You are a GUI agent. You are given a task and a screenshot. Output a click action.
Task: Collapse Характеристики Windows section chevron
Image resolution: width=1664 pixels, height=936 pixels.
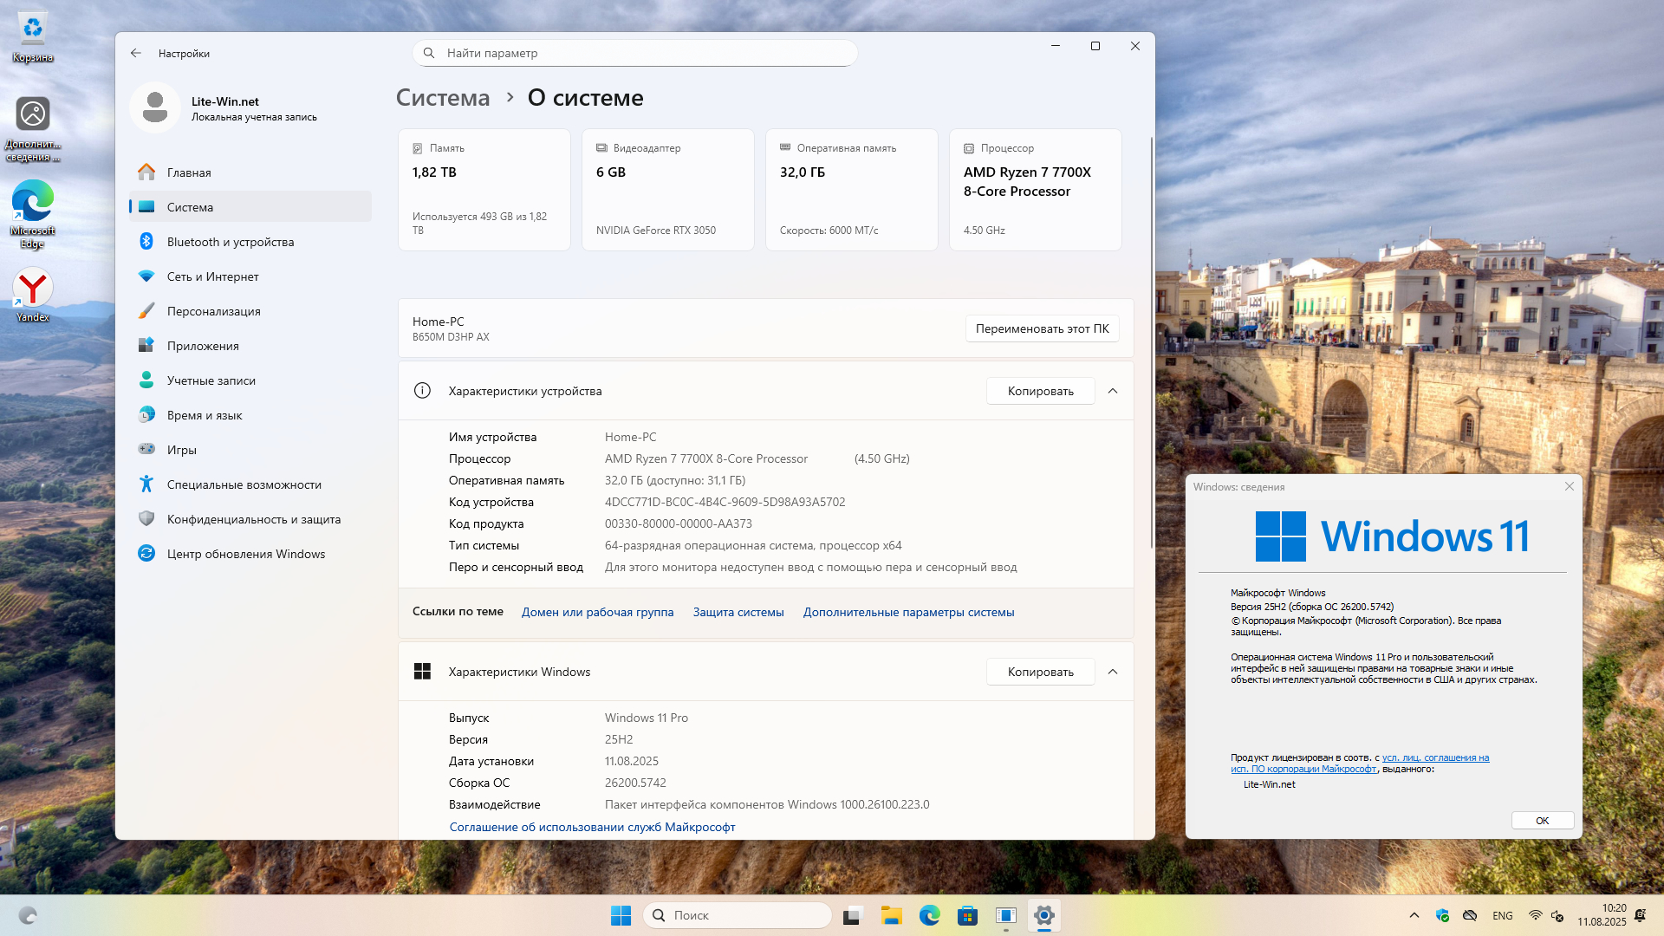click(1113, 672)
